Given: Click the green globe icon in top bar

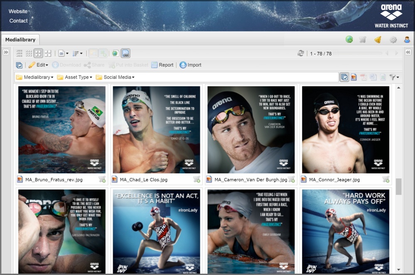Looking at the screenshot, I should [x=349, y=40].
